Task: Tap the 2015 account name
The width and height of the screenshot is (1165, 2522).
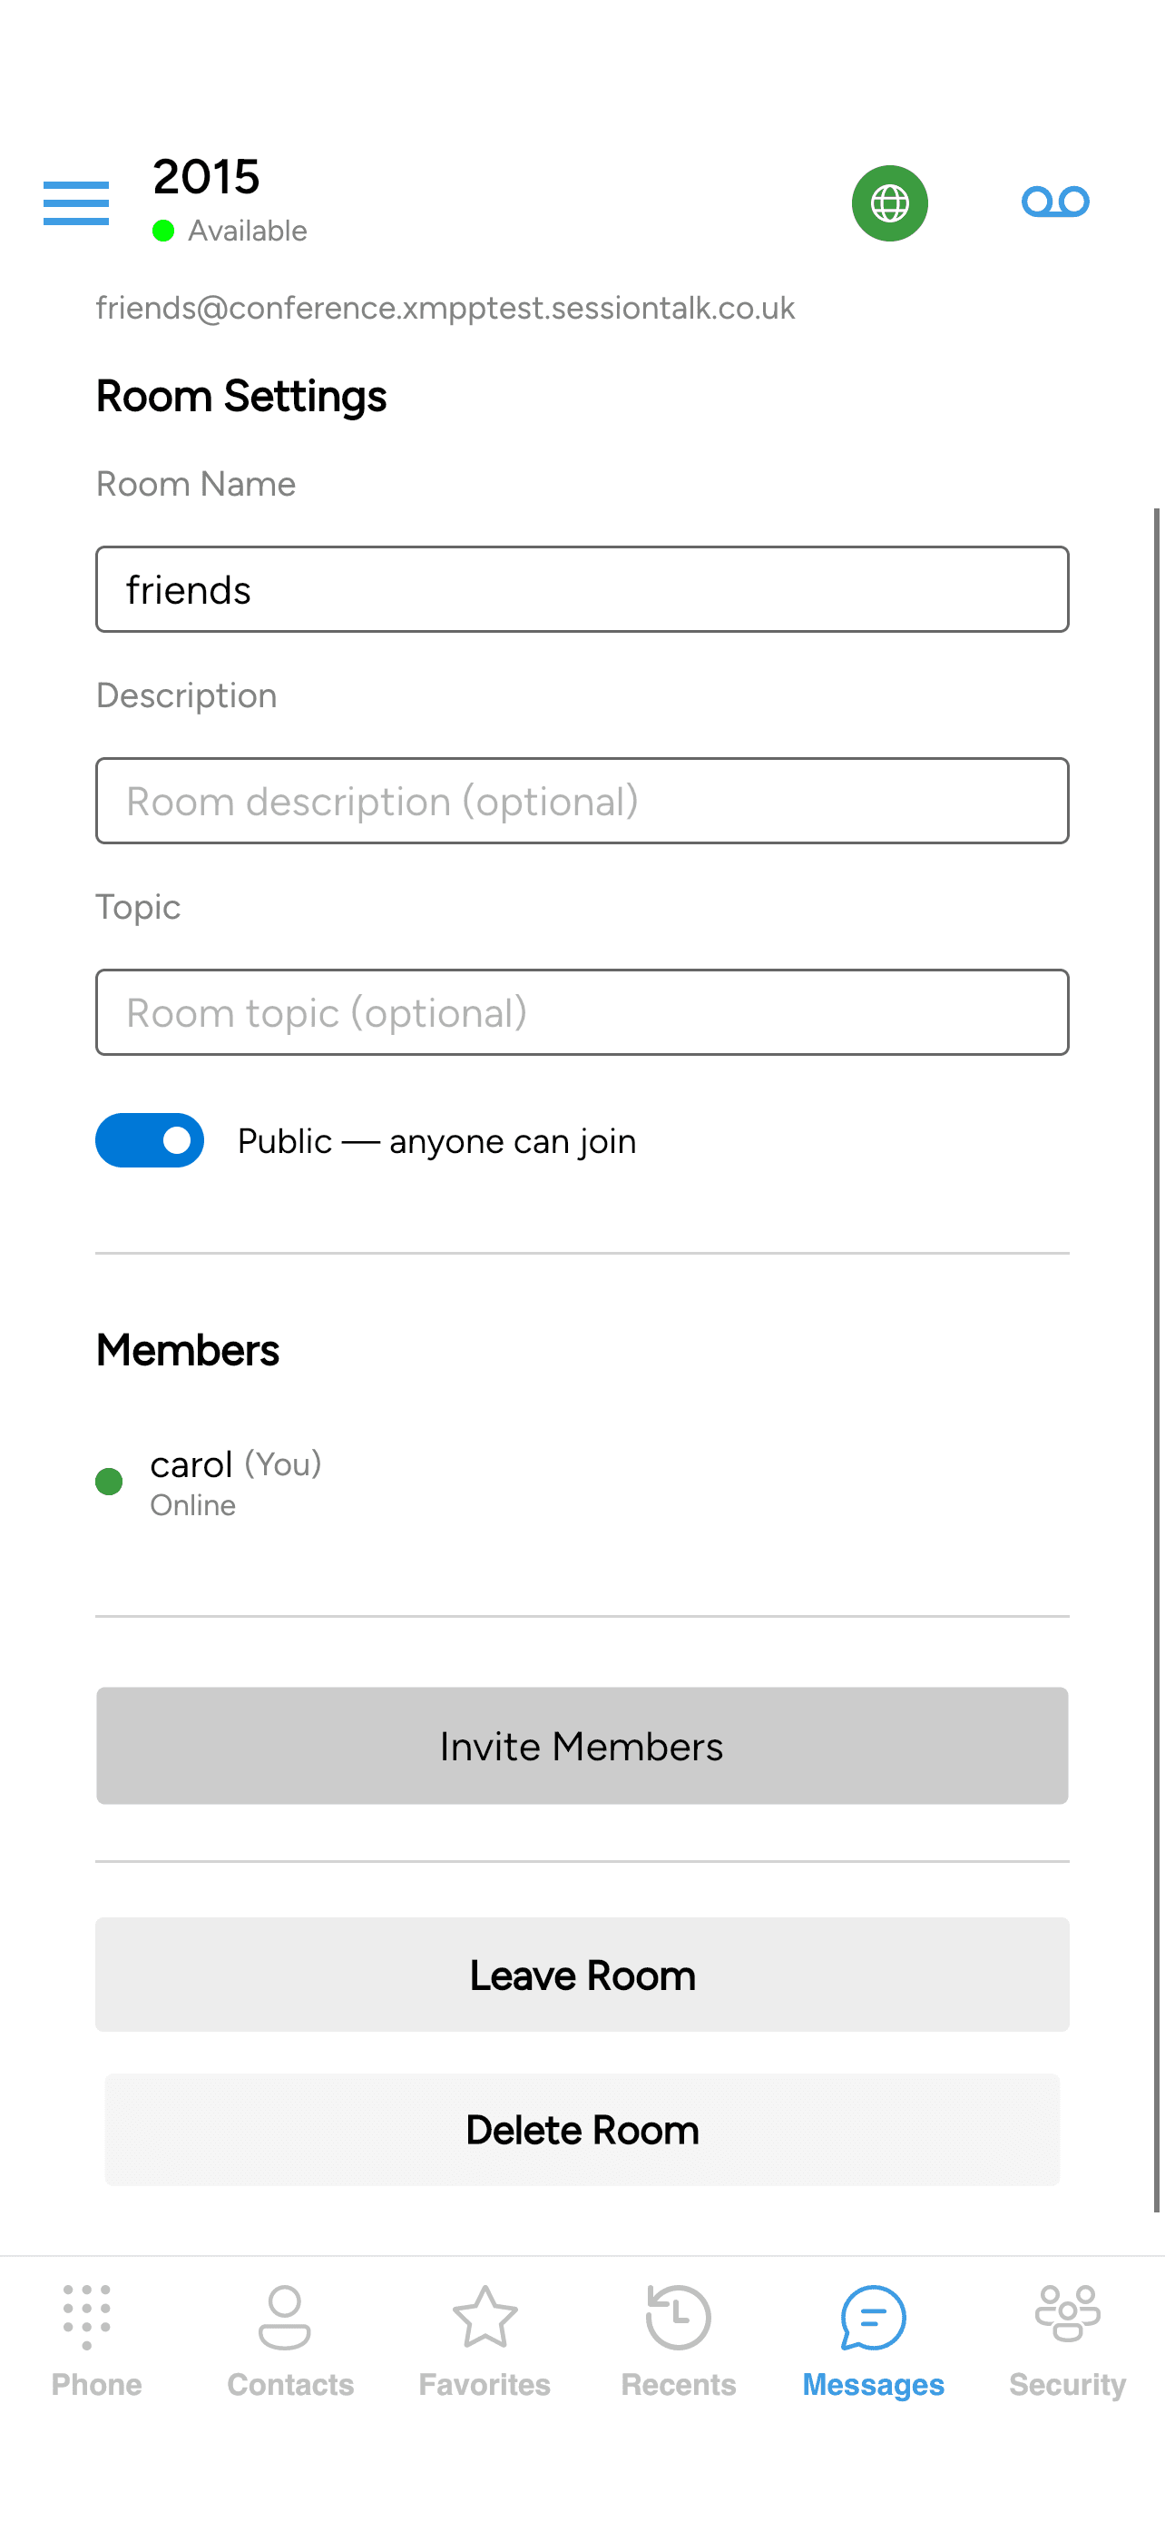Action: [206, 177]
